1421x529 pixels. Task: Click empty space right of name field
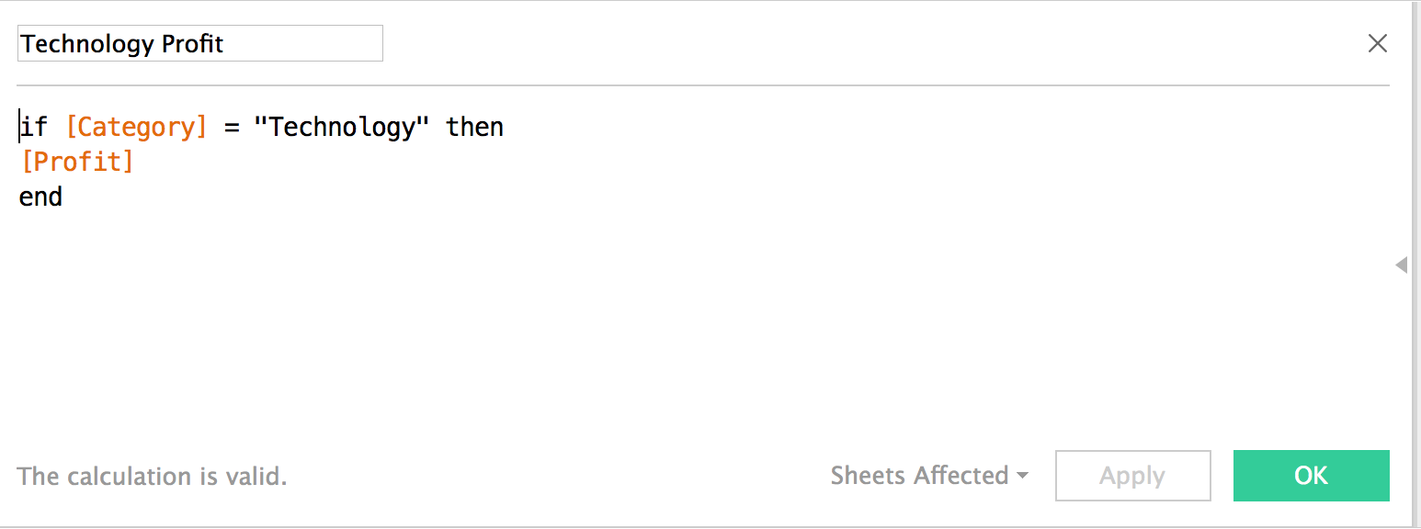[x=827, y=44]
